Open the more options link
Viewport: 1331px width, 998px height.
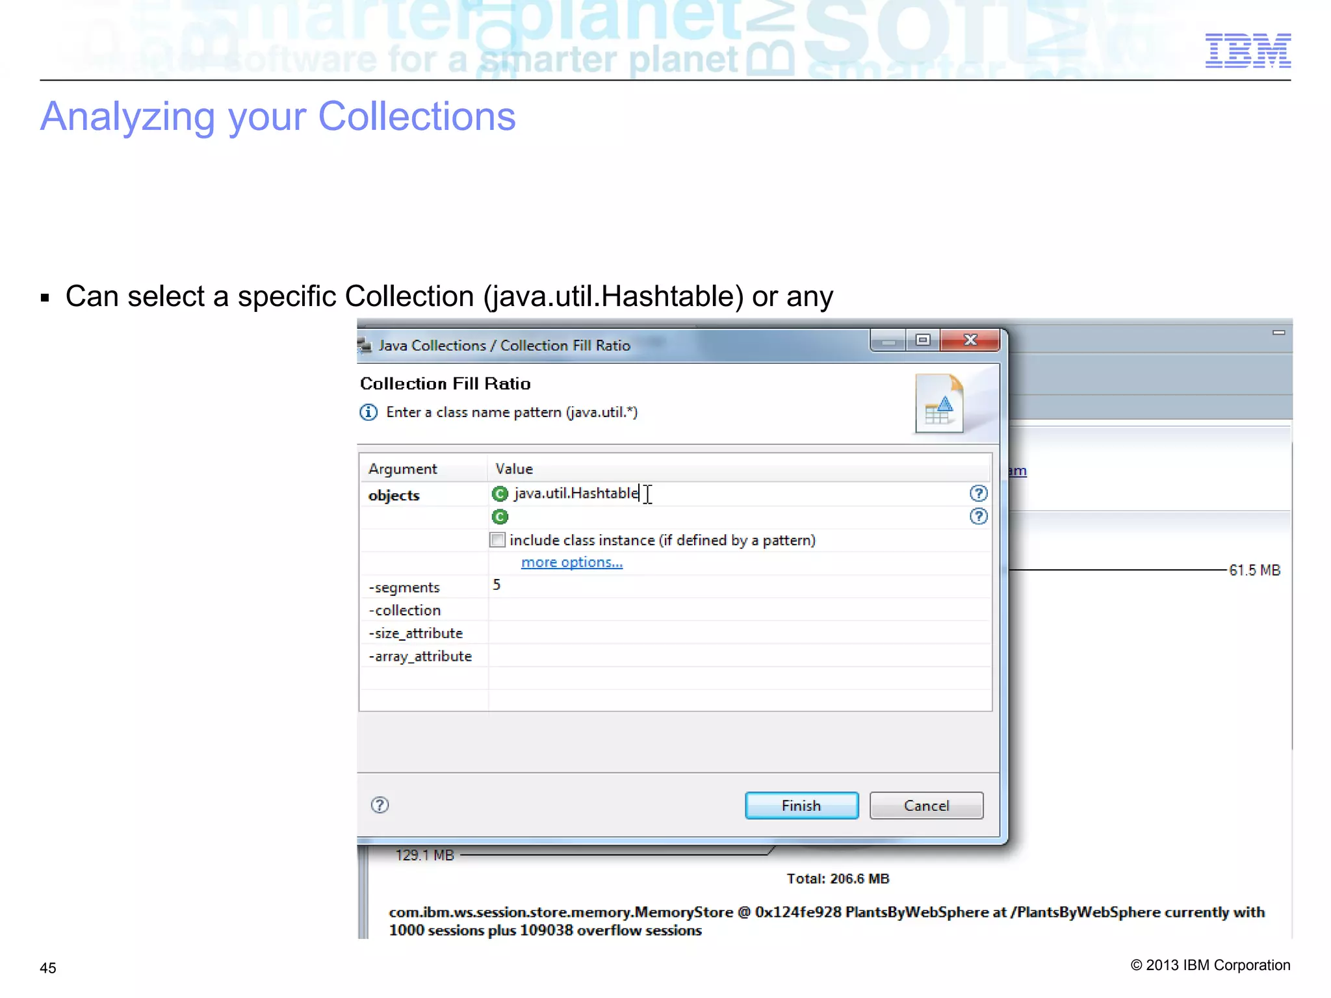click(572, 562)
